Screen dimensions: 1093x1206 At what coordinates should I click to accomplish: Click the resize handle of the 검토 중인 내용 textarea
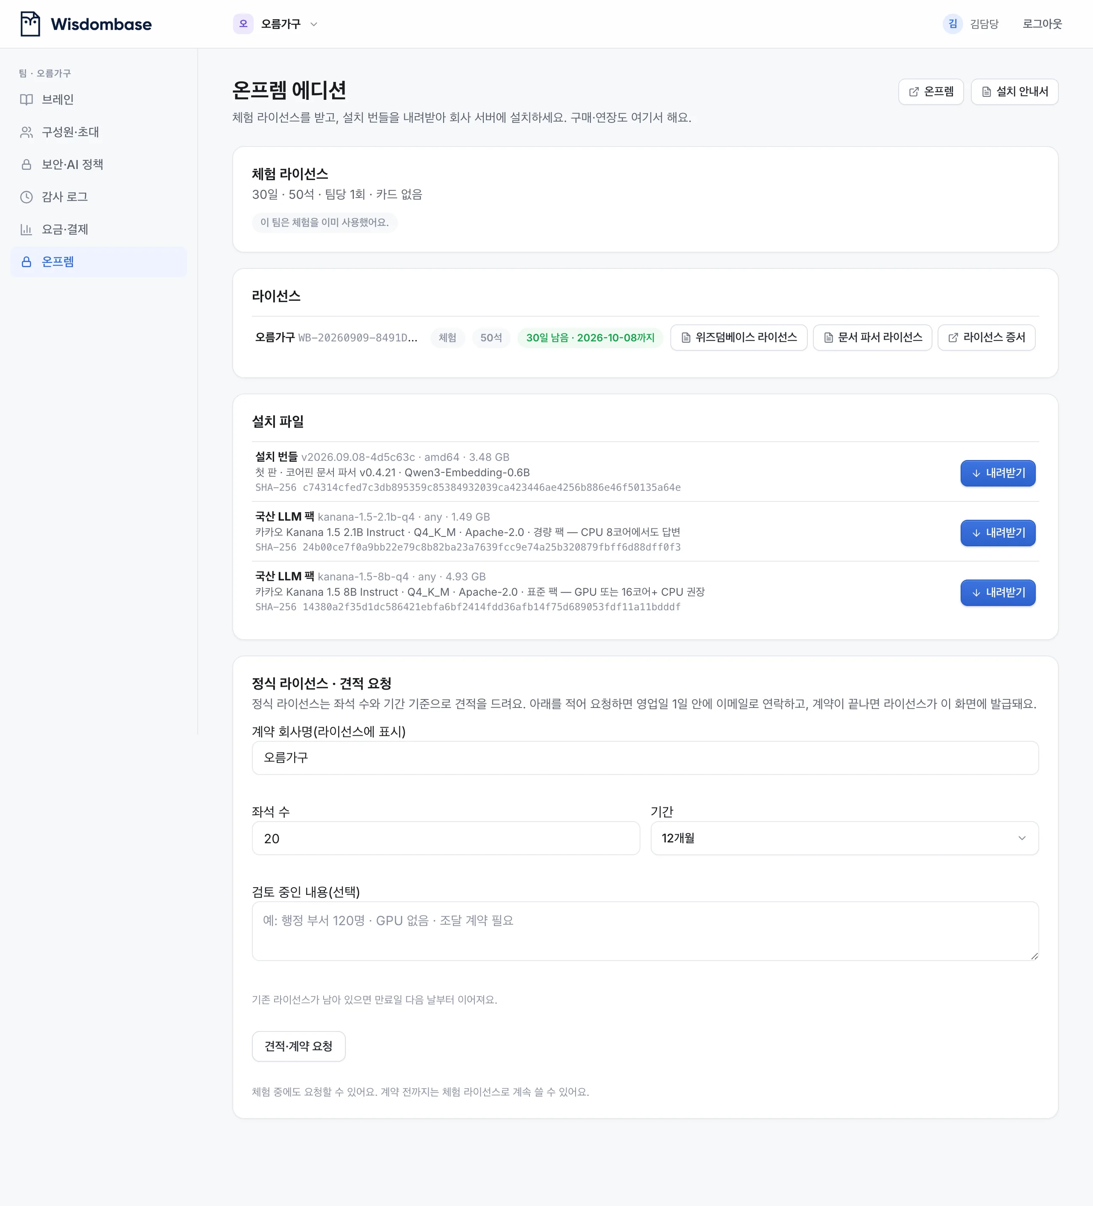tap(1035, 956)
